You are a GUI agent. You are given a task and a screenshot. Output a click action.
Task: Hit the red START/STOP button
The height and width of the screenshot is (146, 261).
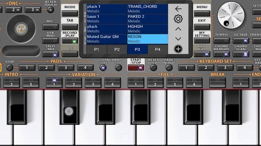click(x=136, y=68)
